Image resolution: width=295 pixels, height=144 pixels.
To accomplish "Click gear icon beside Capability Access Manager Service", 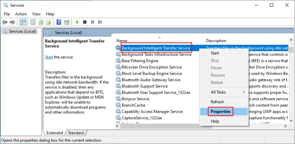I will [x=118, y=112].
